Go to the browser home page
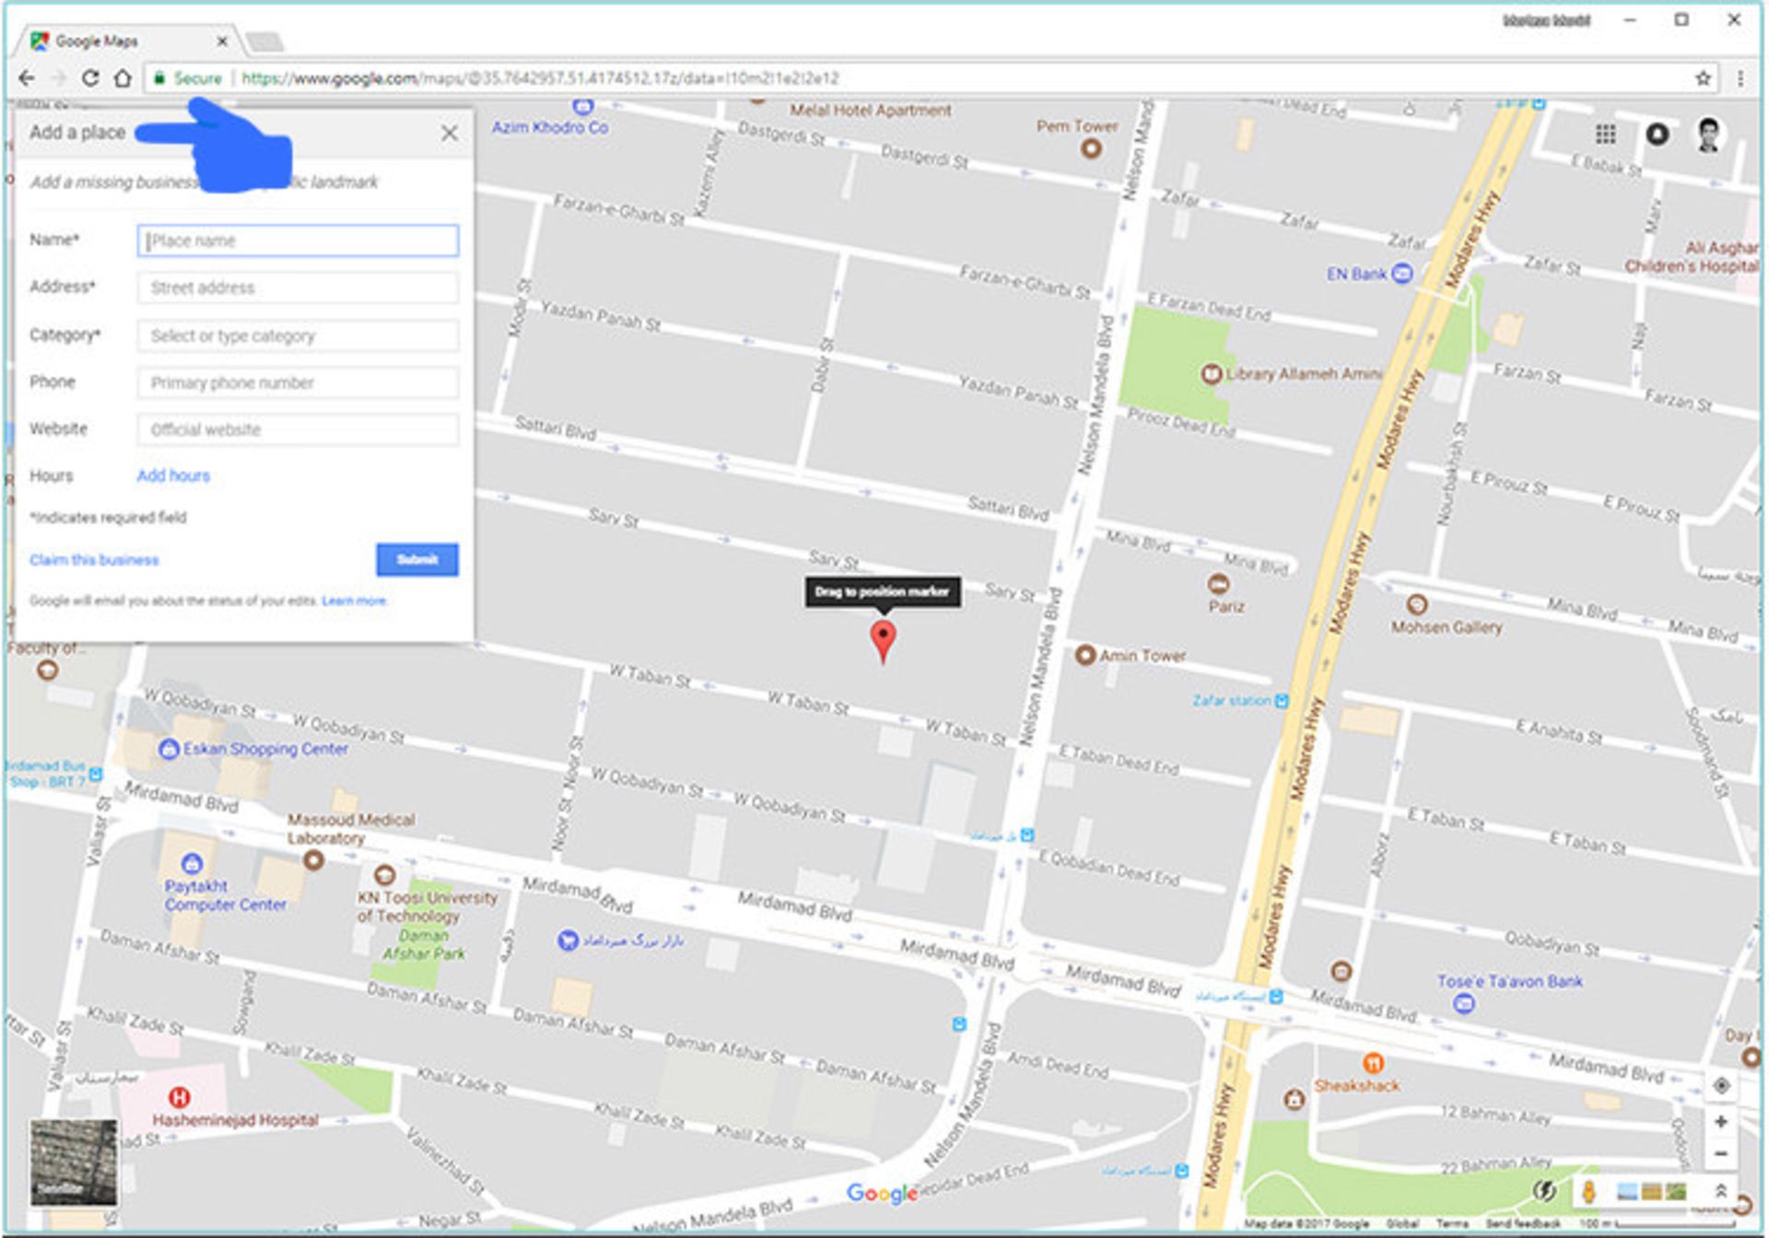 [123, 78]
